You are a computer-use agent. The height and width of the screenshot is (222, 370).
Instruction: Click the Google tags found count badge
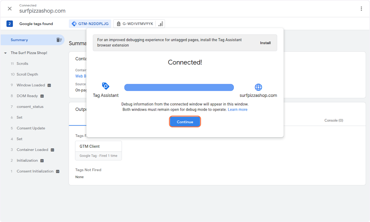10,24
